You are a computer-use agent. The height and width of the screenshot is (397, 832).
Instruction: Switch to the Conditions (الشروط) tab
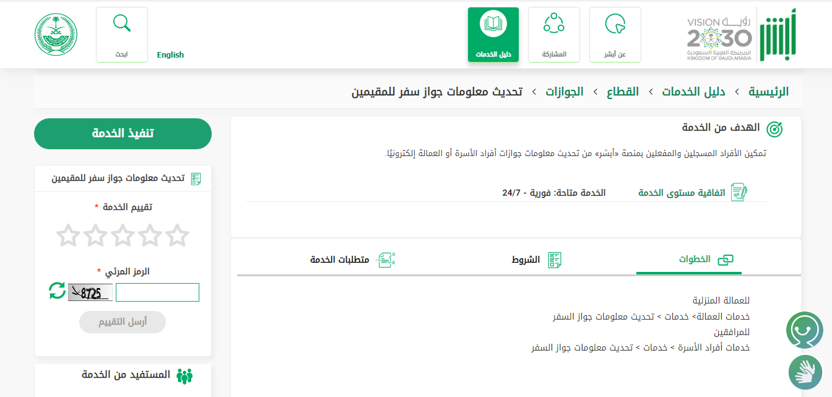point(536,260)
